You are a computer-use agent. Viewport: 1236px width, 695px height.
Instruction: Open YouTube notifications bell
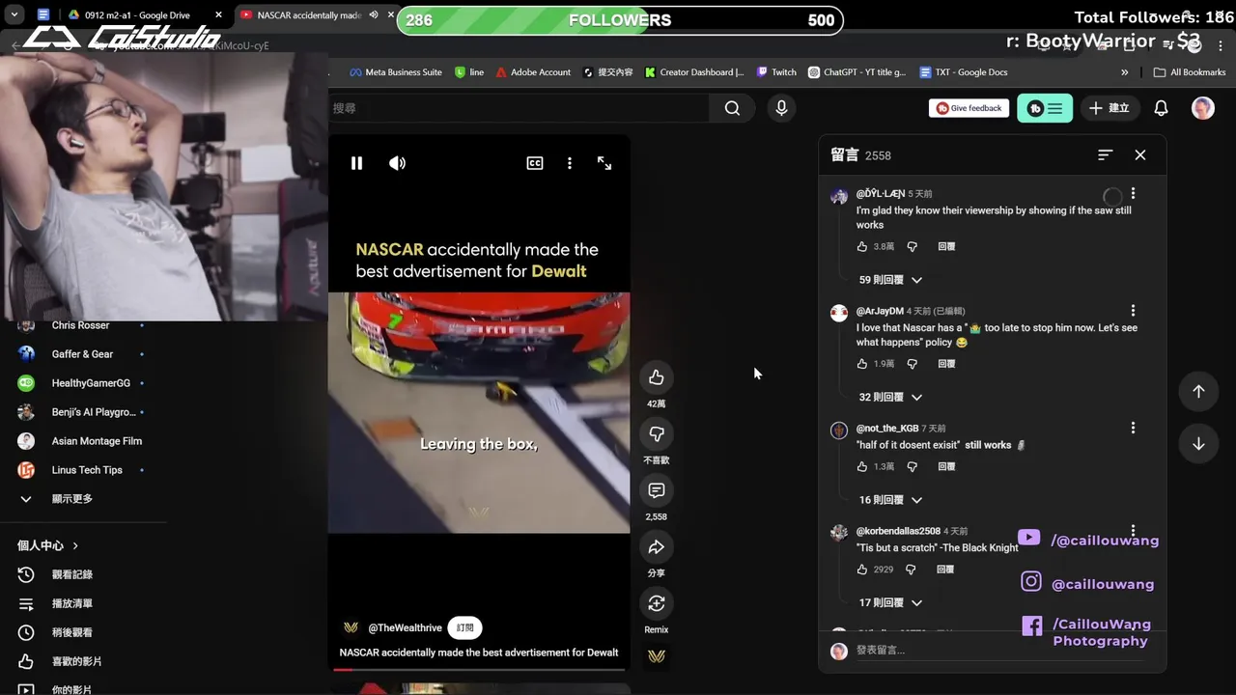click(1161, 108)
